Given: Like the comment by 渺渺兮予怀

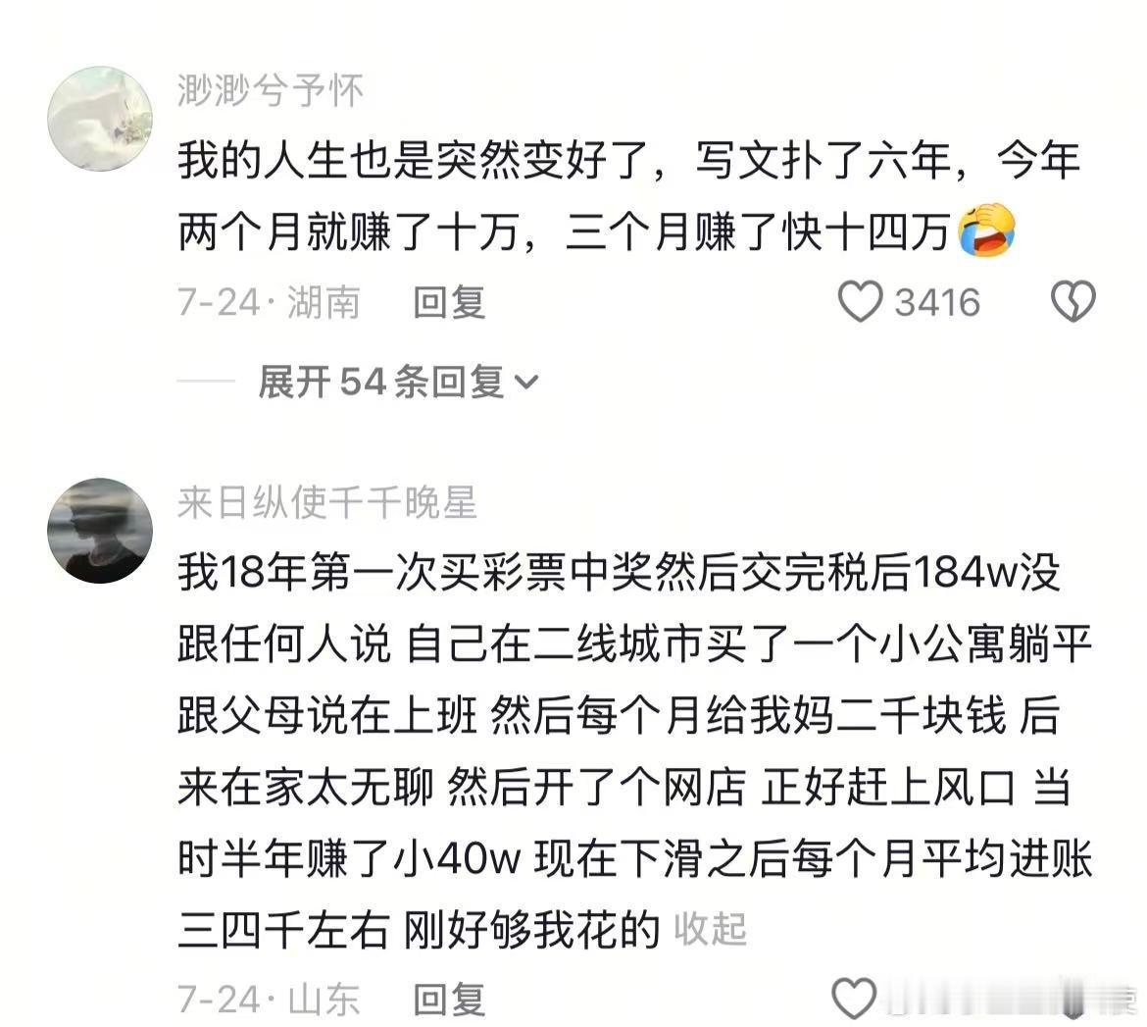Looking at the screenshot, I should 861,302.
